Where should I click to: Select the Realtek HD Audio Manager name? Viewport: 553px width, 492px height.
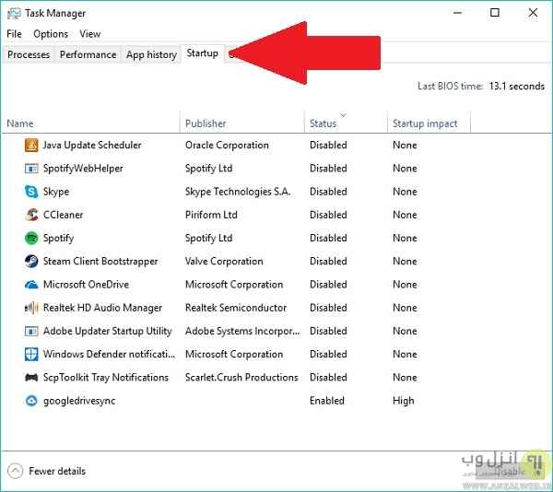(102, 308)
